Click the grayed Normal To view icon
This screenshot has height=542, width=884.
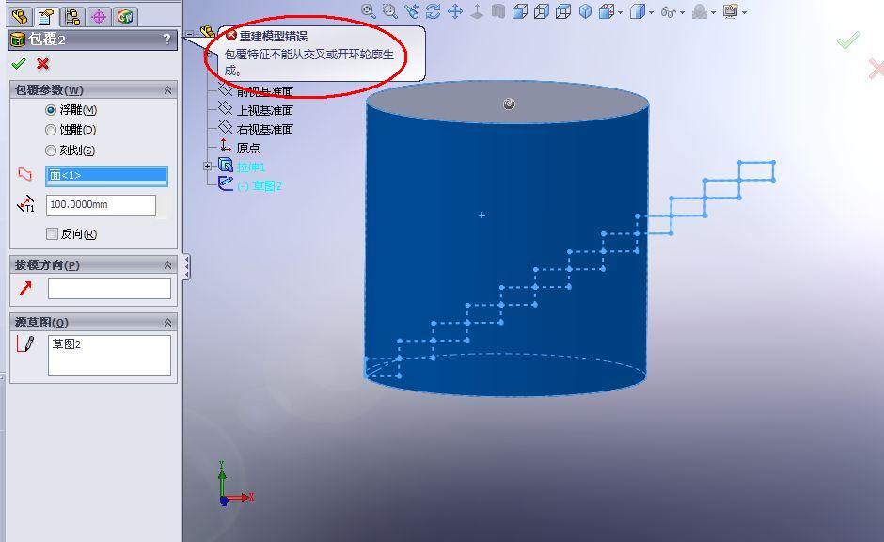477,11
